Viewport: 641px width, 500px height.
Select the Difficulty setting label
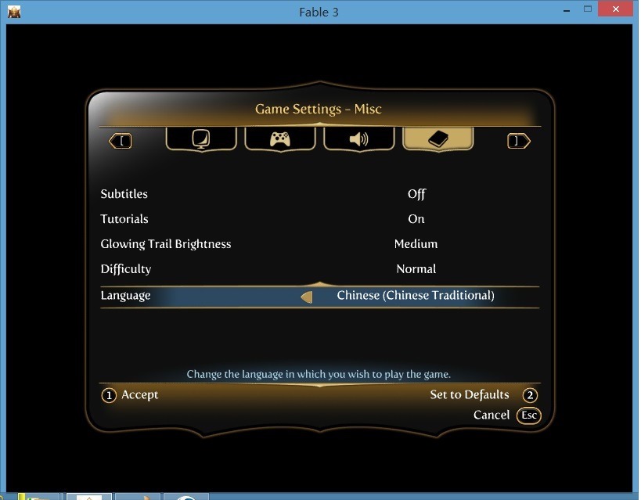tap(126, 269)
